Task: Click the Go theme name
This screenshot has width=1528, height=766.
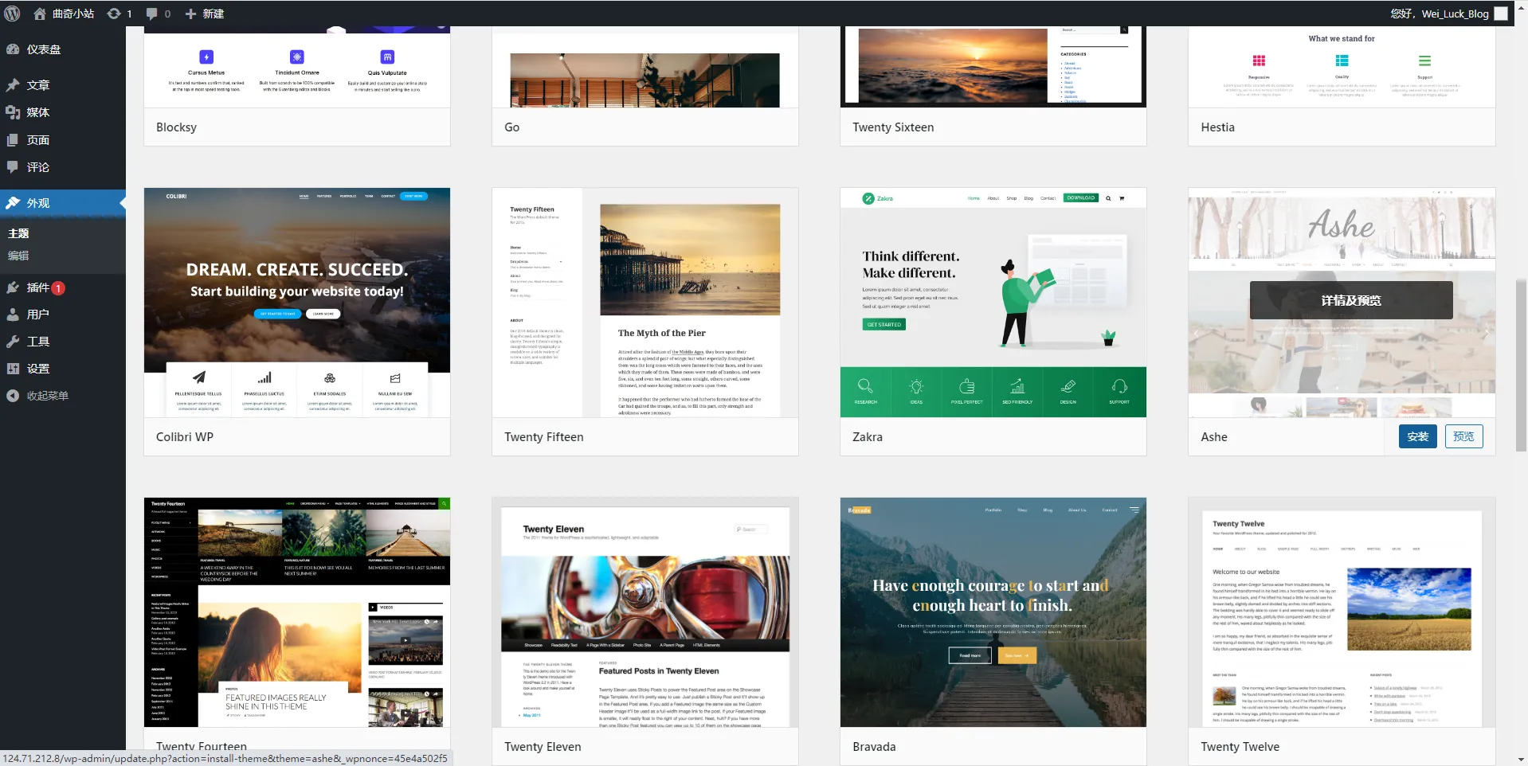Action: (x=511, y=127)
